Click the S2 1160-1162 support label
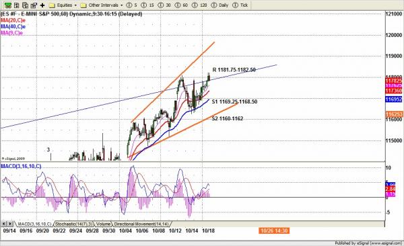This screenshot has width=404, height=246. coord(228,118)
